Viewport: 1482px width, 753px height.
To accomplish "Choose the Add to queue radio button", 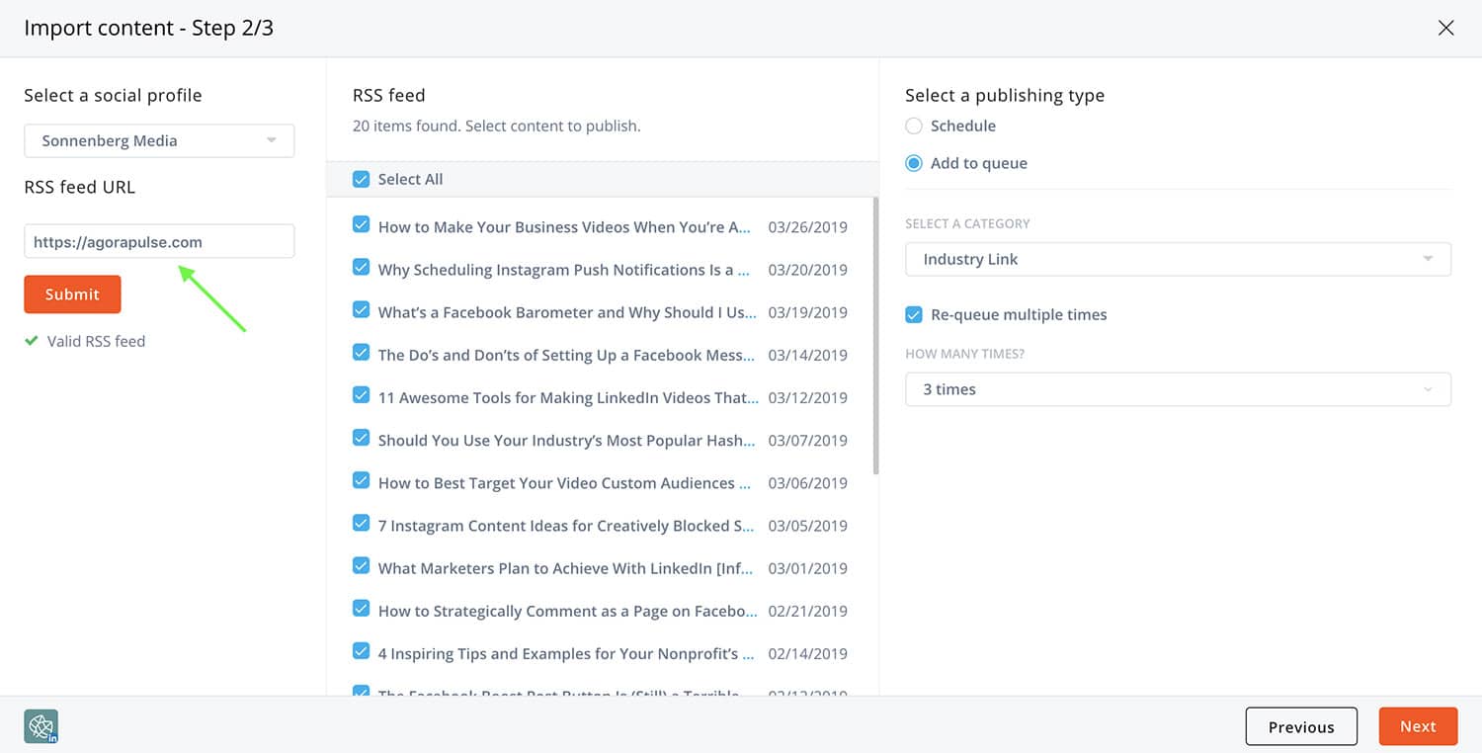I will 914,163.
